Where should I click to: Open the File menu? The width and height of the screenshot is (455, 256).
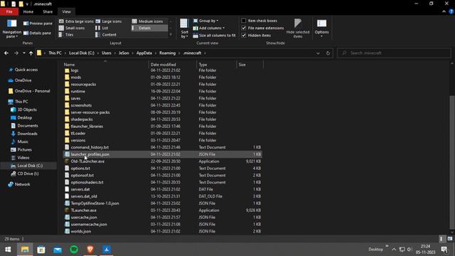point(9,11)
